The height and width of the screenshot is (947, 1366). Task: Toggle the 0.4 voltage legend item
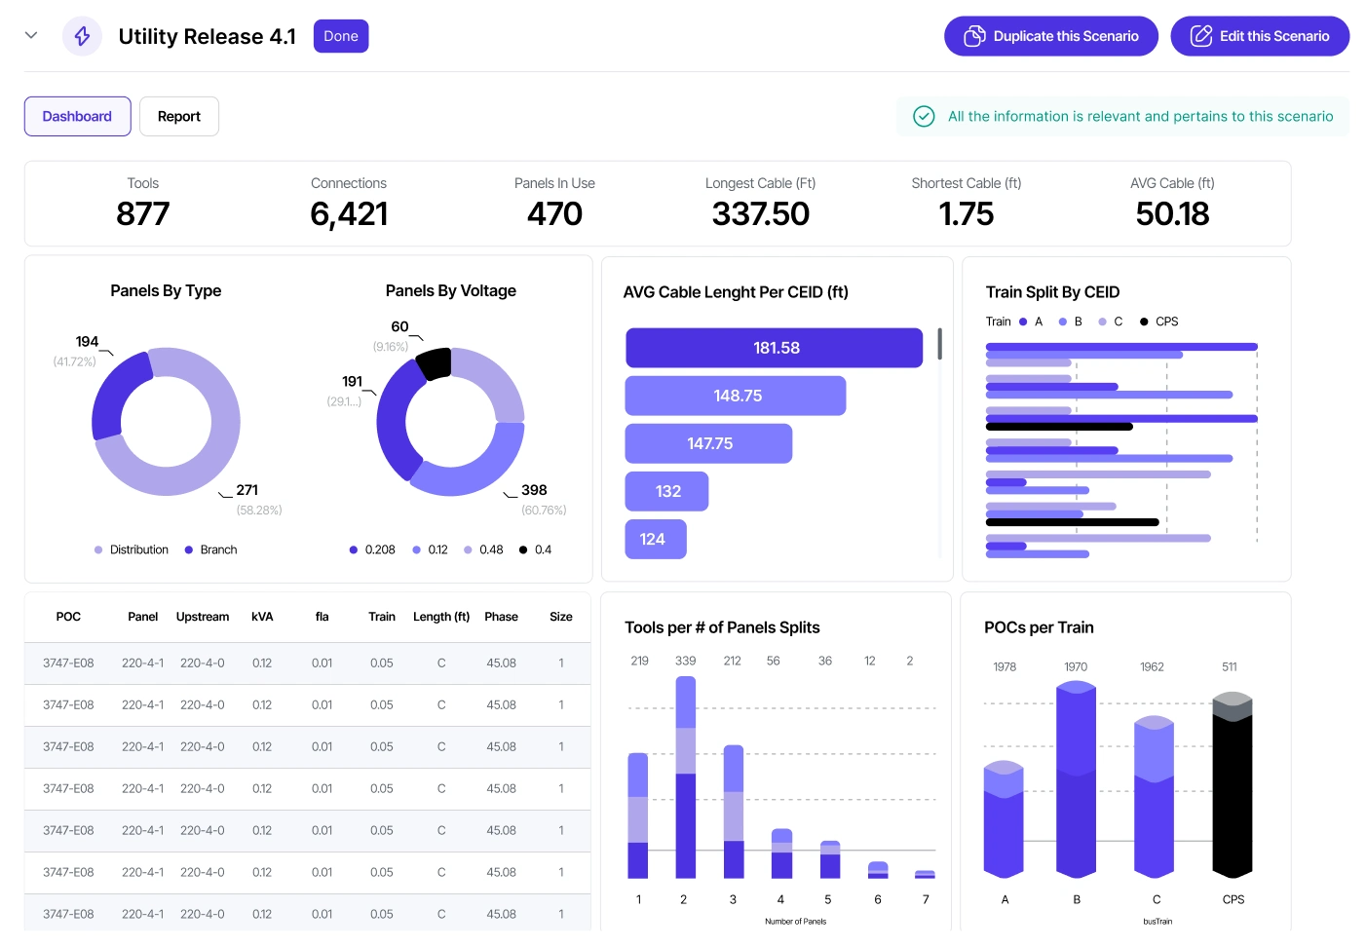point(535,549)
